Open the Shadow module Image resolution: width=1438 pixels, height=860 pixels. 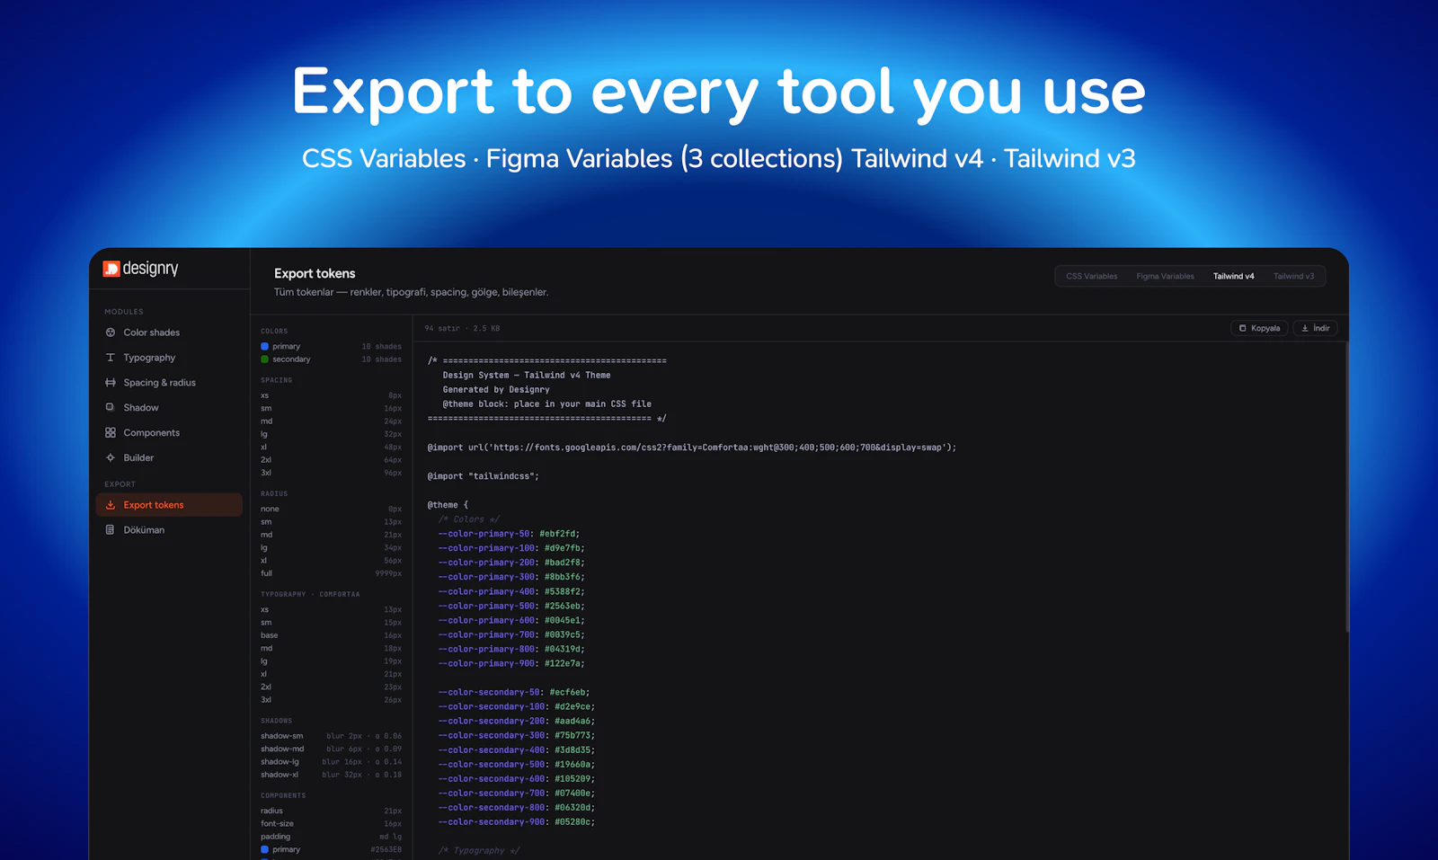(x=169, y=408)
